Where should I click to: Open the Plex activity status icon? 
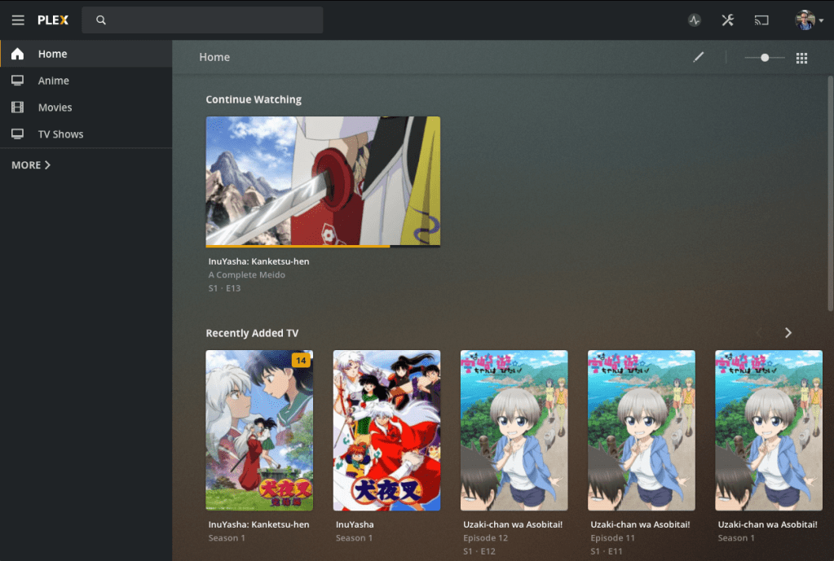point(692,20)
